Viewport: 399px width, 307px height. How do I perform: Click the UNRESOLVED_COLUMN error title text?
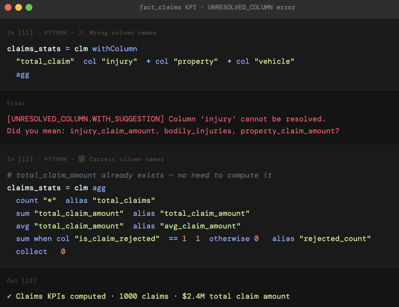click(x=252, y=7)
